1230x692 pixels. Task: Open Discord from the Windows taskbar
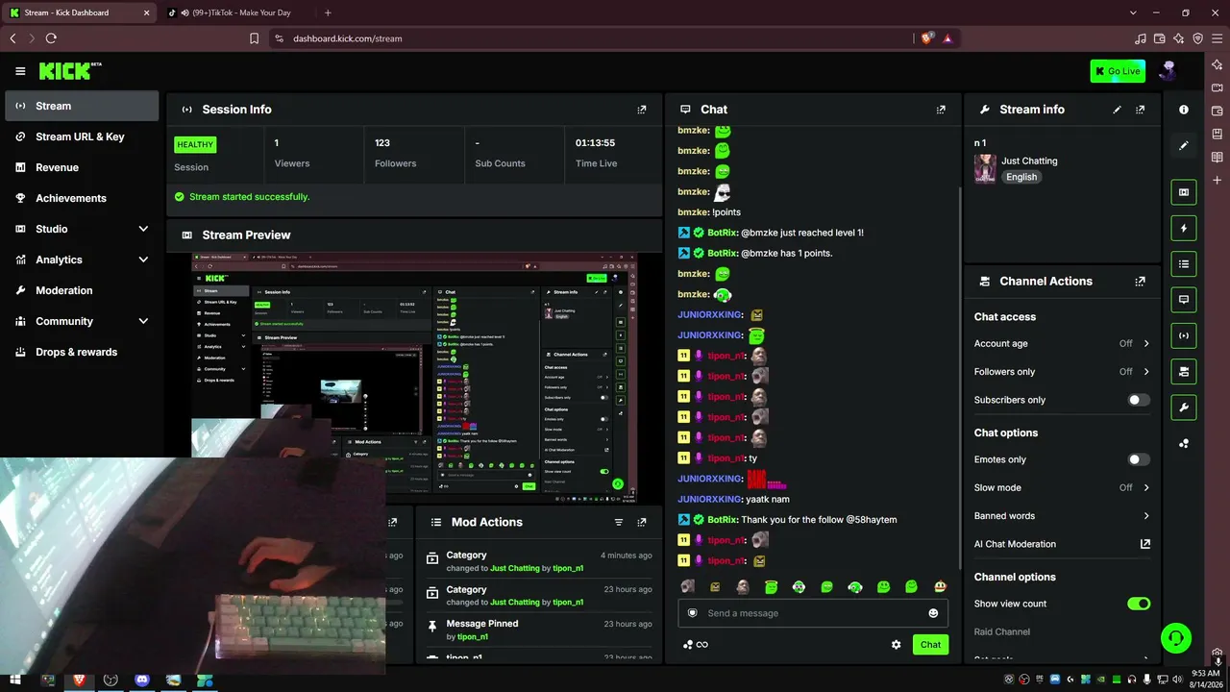(x=142, y=680)
